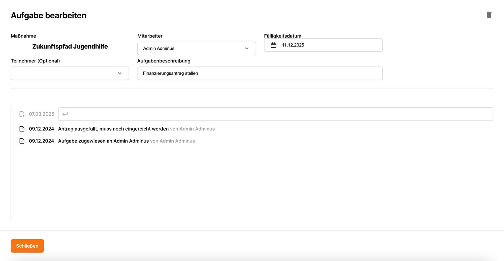The image size is (504, 261).
Task: Click the Fälligkeitsdatum field 11.12.2025
Action: [x=323, y=45]
